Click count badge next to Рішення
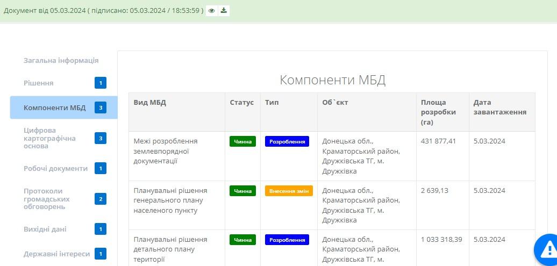This screenshot has width=557, height=266. pos(101,83)
